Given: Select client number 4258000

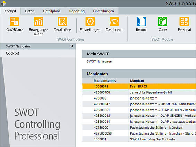Looking at the screenshot, I should [x=100, y=98].
